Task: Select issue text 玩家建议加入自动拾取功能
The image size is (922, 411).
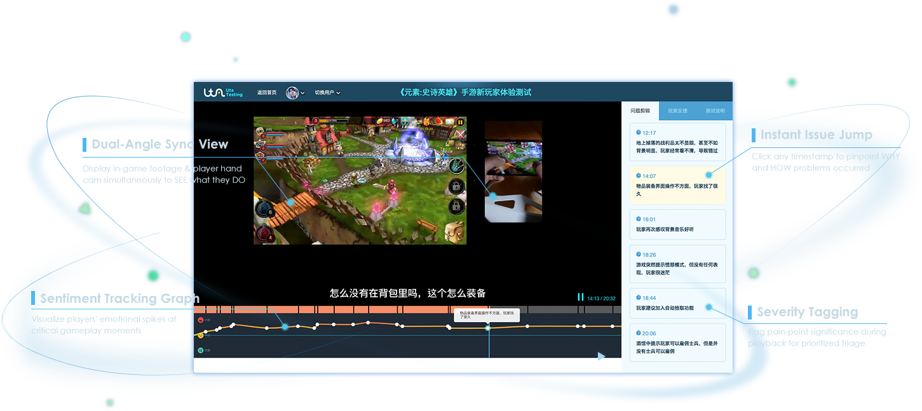Action: (x=665, y=308)
